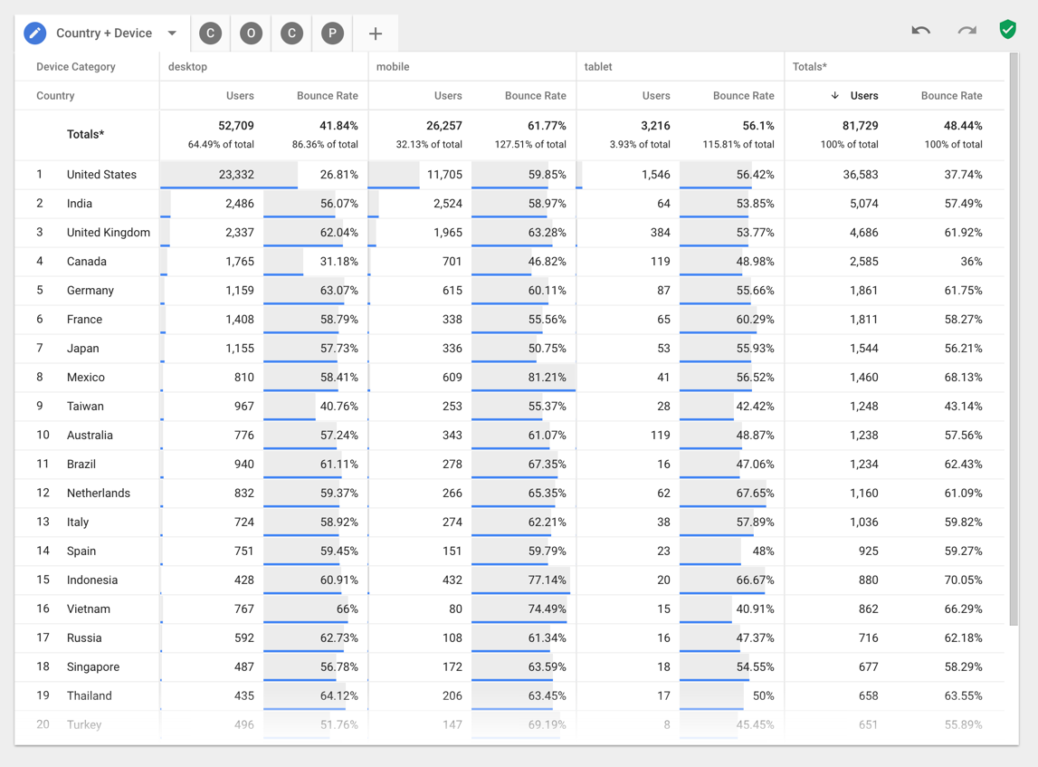Add a new tab with the plus icon
This screenshot has width=1038, height=767.
pyautogui.click(x=375, y=34)
